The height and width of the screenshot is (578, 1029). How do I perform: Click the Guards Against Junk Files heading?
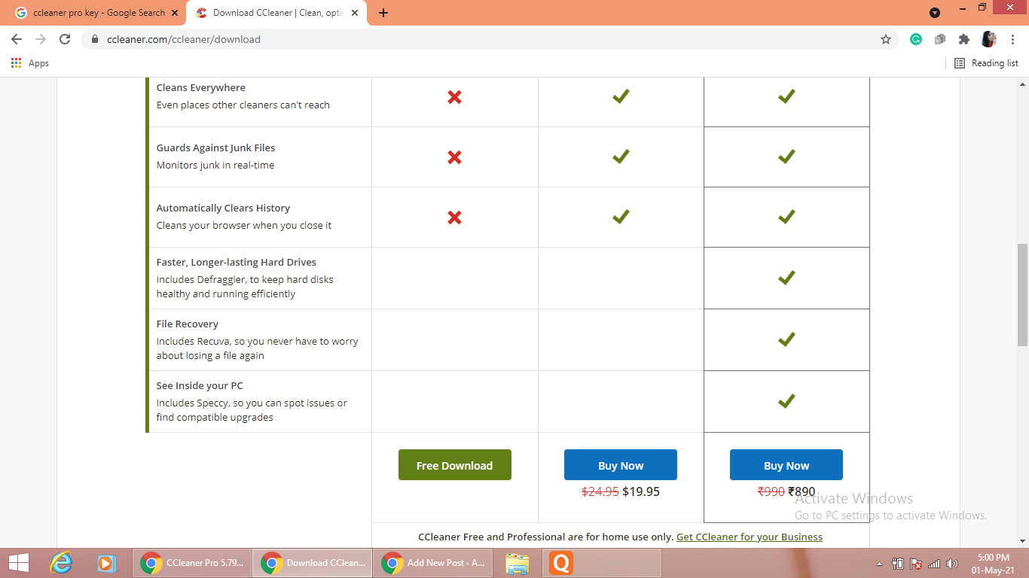[x=216, y=148]
